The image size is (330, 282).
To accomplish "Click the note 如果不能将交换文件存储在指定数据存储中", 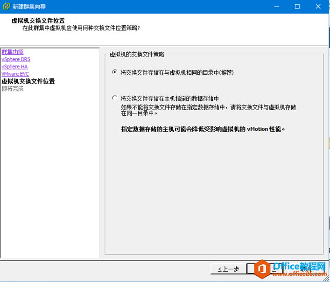I will [208, 110].
